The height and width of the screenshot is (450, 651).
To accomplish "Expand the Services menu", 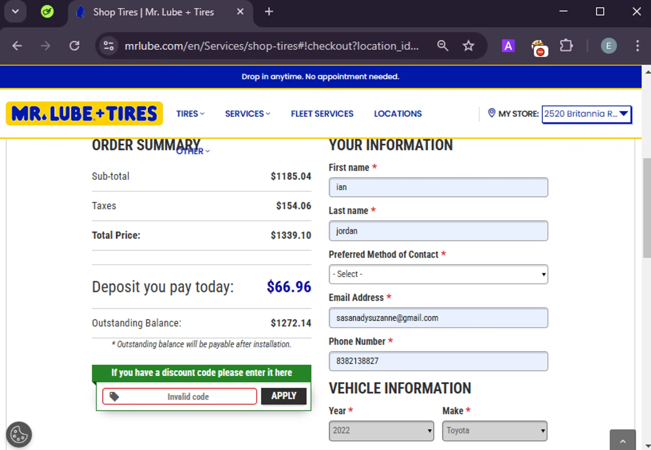I will [247, 114].
